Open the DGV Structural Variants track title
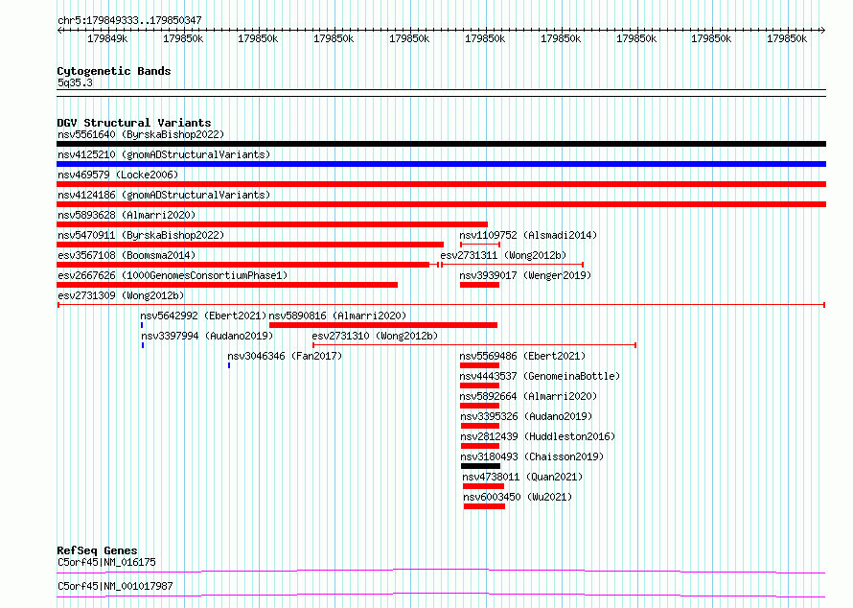 click(x=134, y=123)
